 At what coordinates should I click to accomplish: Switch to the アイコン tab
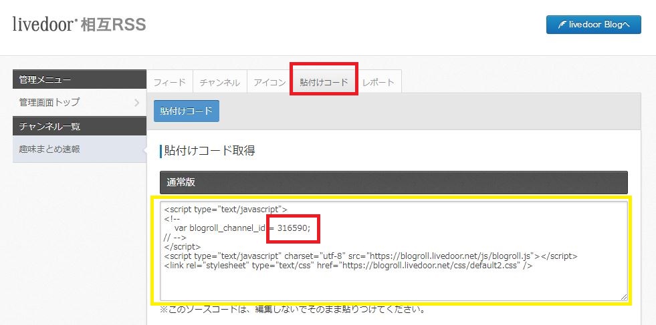(269, 82)
